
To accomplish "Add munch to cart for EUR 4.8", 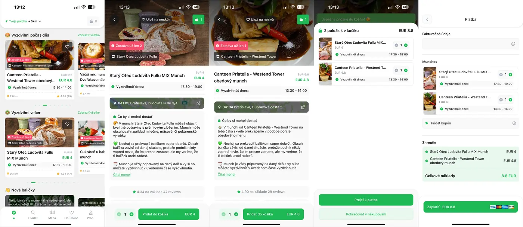I will (273, 214).
